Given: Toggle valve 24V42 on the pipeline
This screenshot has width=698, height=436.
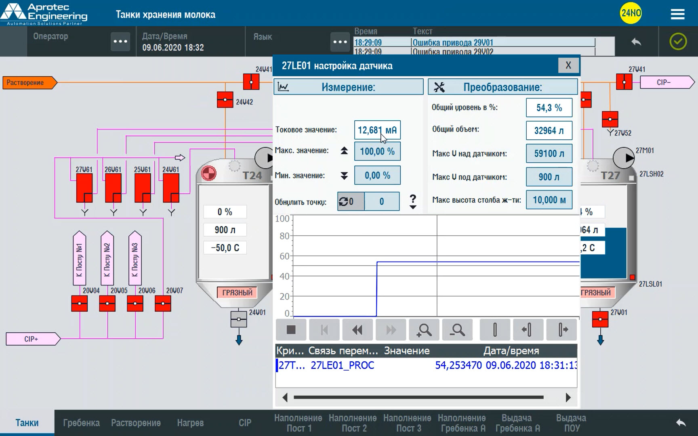Looking at the screenshot, I should click(225, 100).
